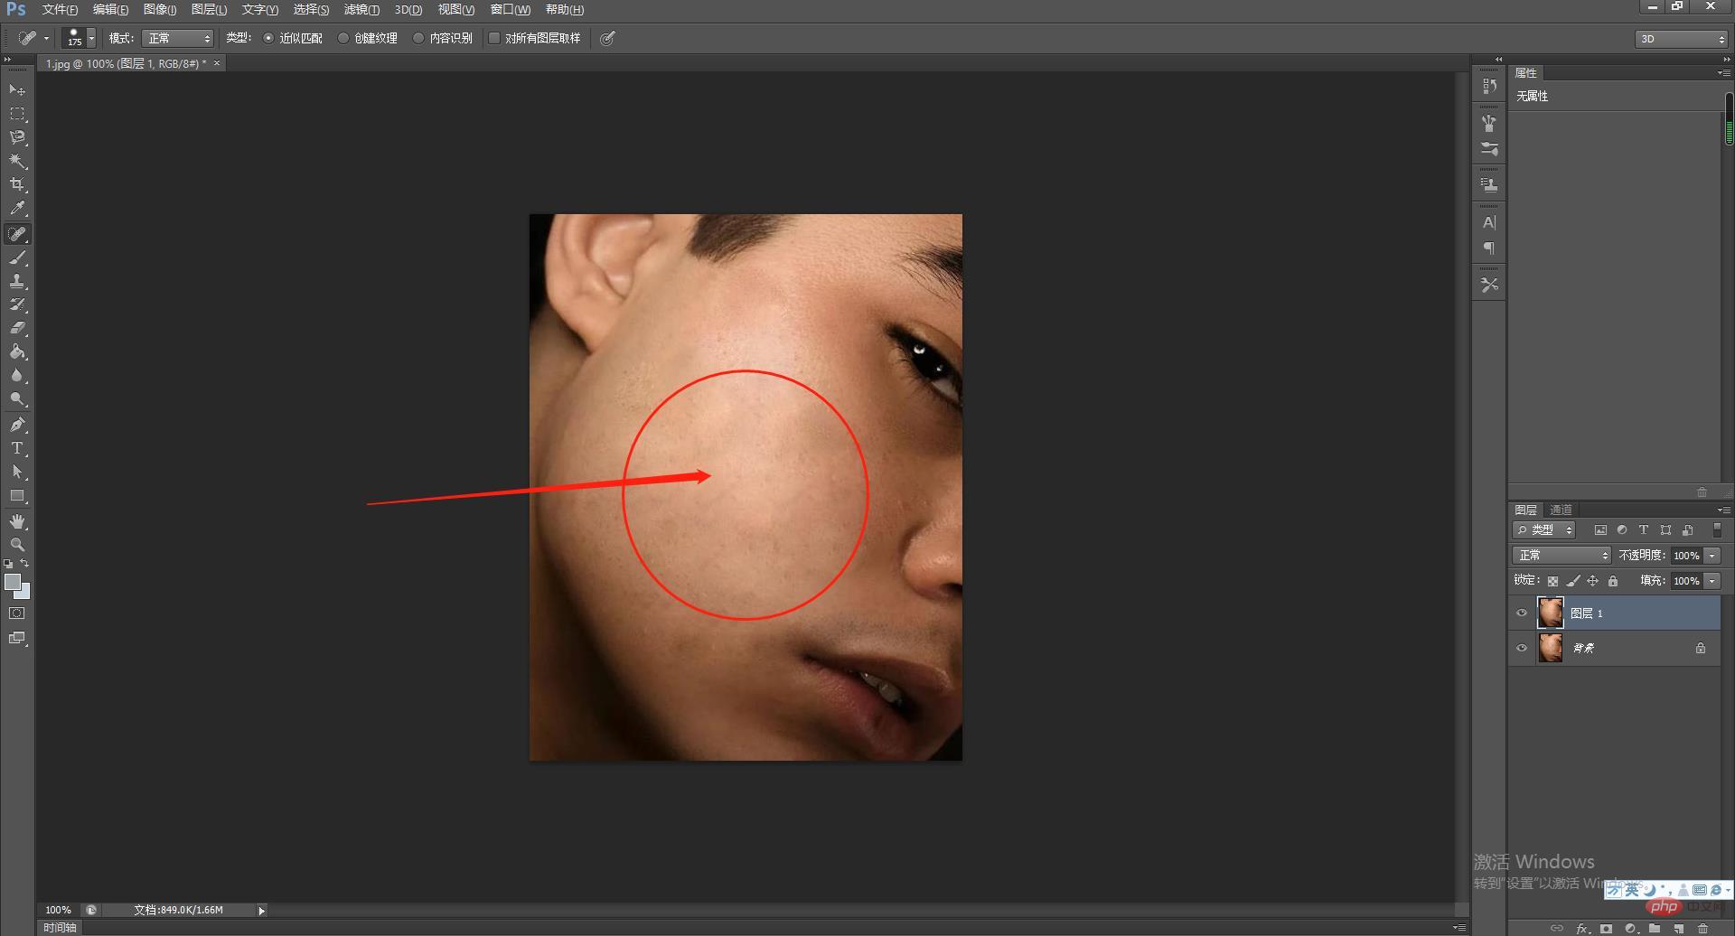This screenshot has height=936, width=1735.
Task: Open the 模式 dropdown in options bar
Action: point(178,38)
